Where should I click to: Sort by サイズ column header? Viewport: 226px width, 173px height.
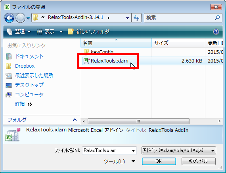point(178,43)
